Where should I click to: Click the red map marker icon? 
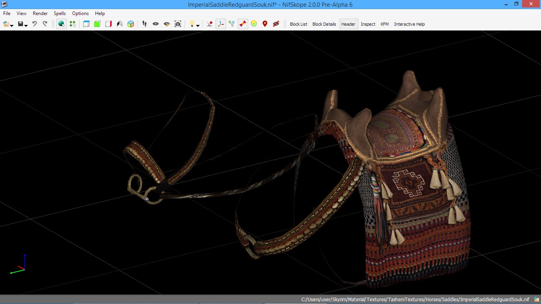pyautogui.click(x=265, y=24)
